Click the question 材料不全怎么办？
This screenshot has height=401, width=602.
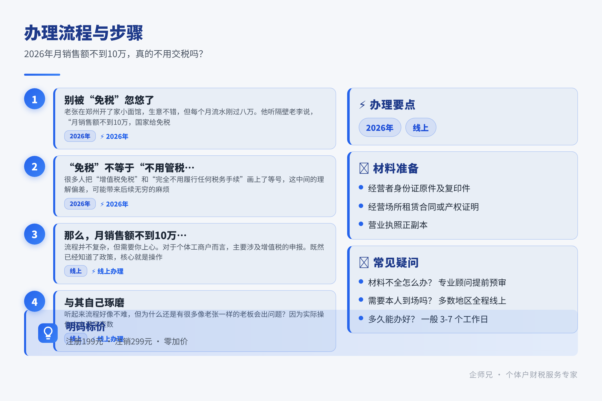pos(400,282)
